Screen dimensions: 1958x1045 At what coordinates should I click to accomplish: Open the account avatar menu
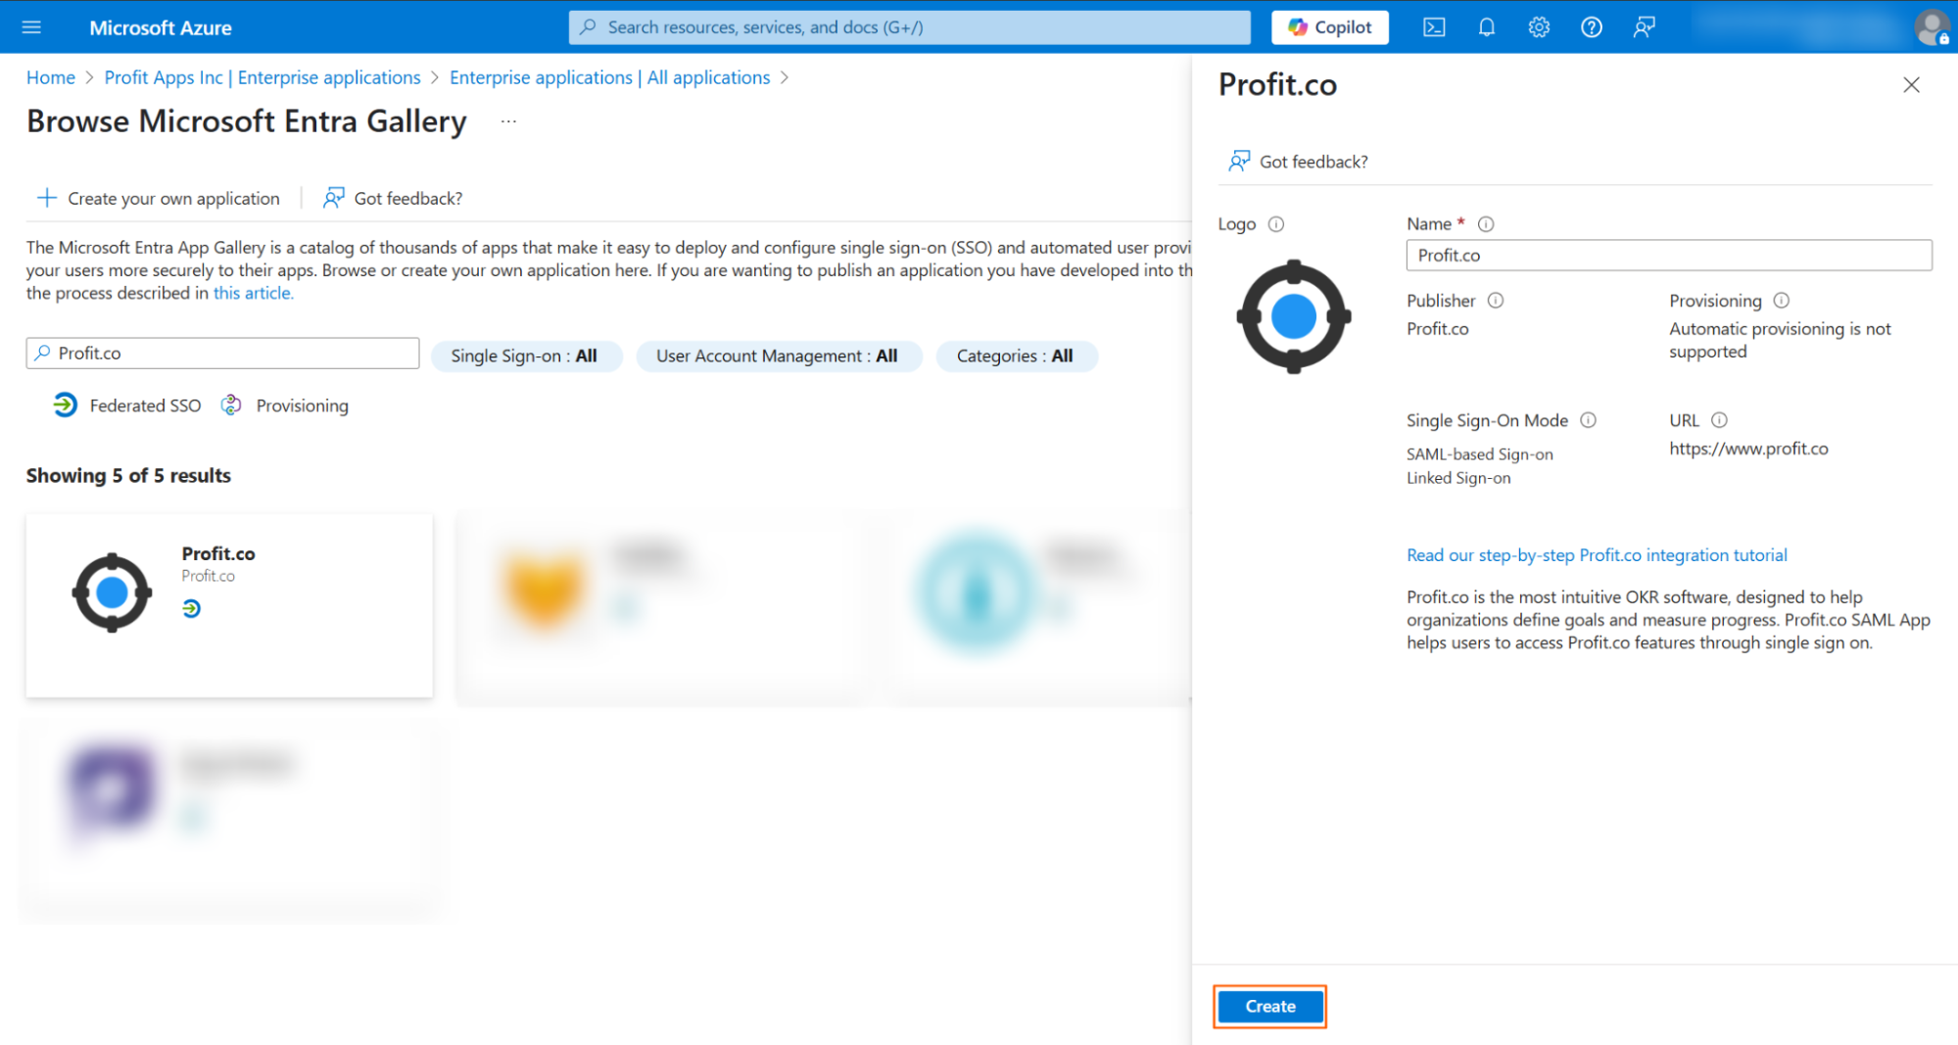coord(1932,27)
